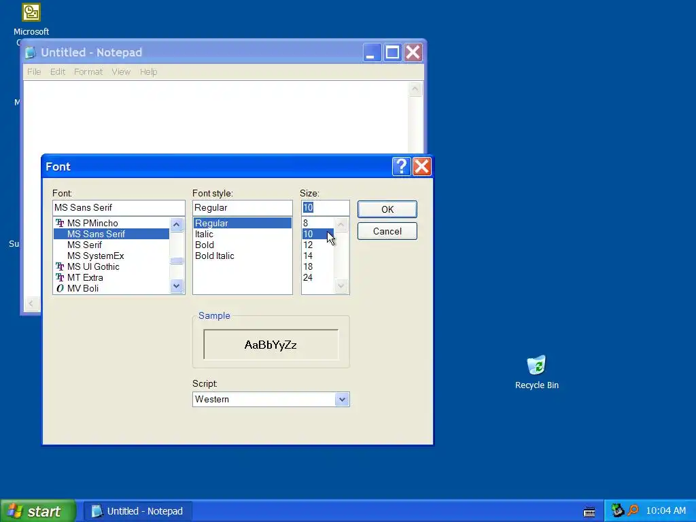Choose font size 8
Viewport: 696px width, 522px height.
[x=318, y=223]
